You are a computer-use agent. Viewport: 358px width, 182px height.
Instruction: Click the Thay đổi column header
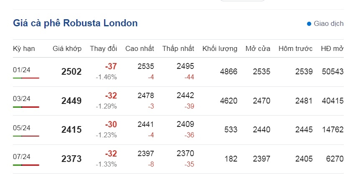[104, 48]
